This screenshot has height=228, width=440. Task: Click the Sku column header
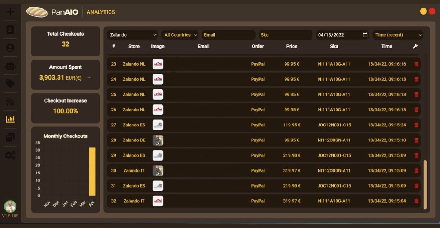pos(334,46)
